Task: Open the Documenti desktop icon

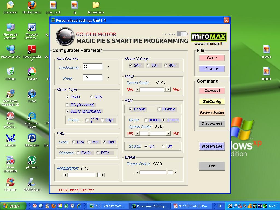Action: [x=10, y=7]
